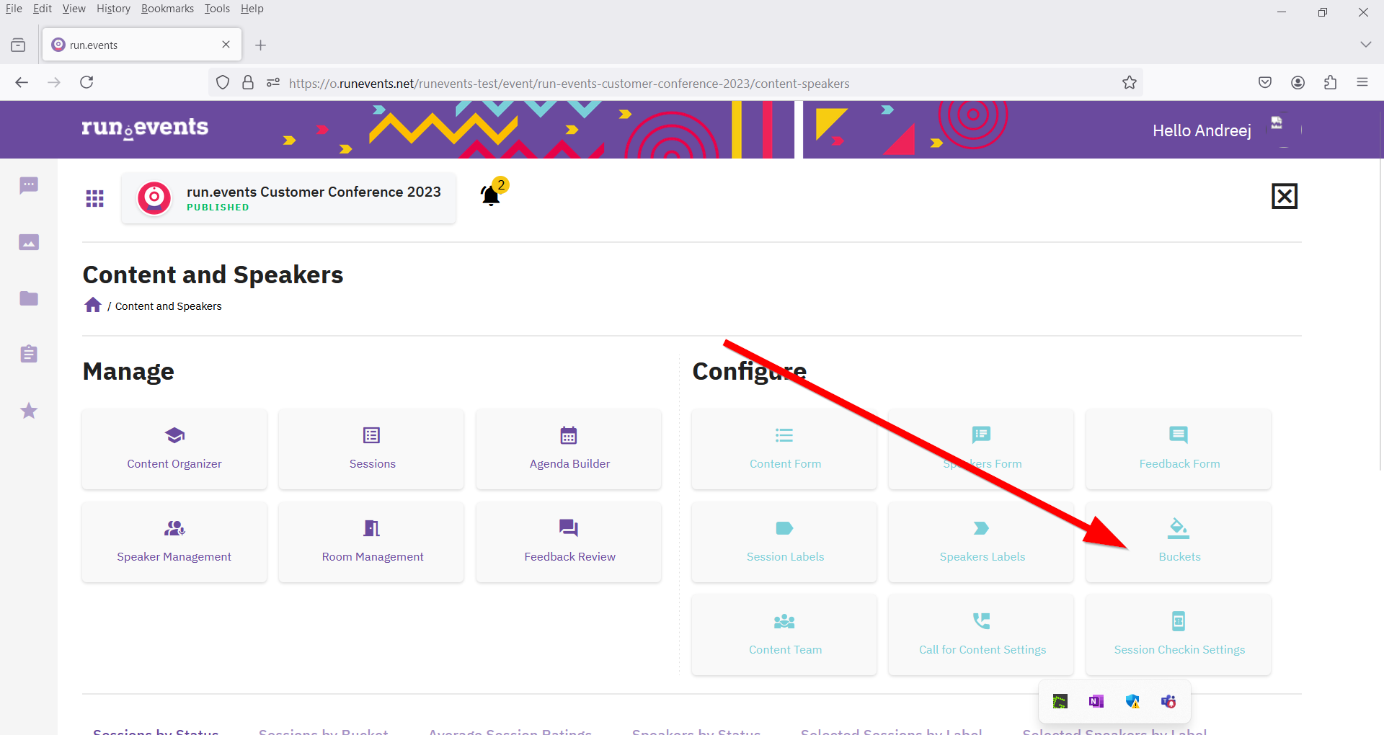Image resolution: width=1384 pixels, height=735 pixels.
Task: Click the OneNote tray icon
Action: click(x=1096, y=701)
